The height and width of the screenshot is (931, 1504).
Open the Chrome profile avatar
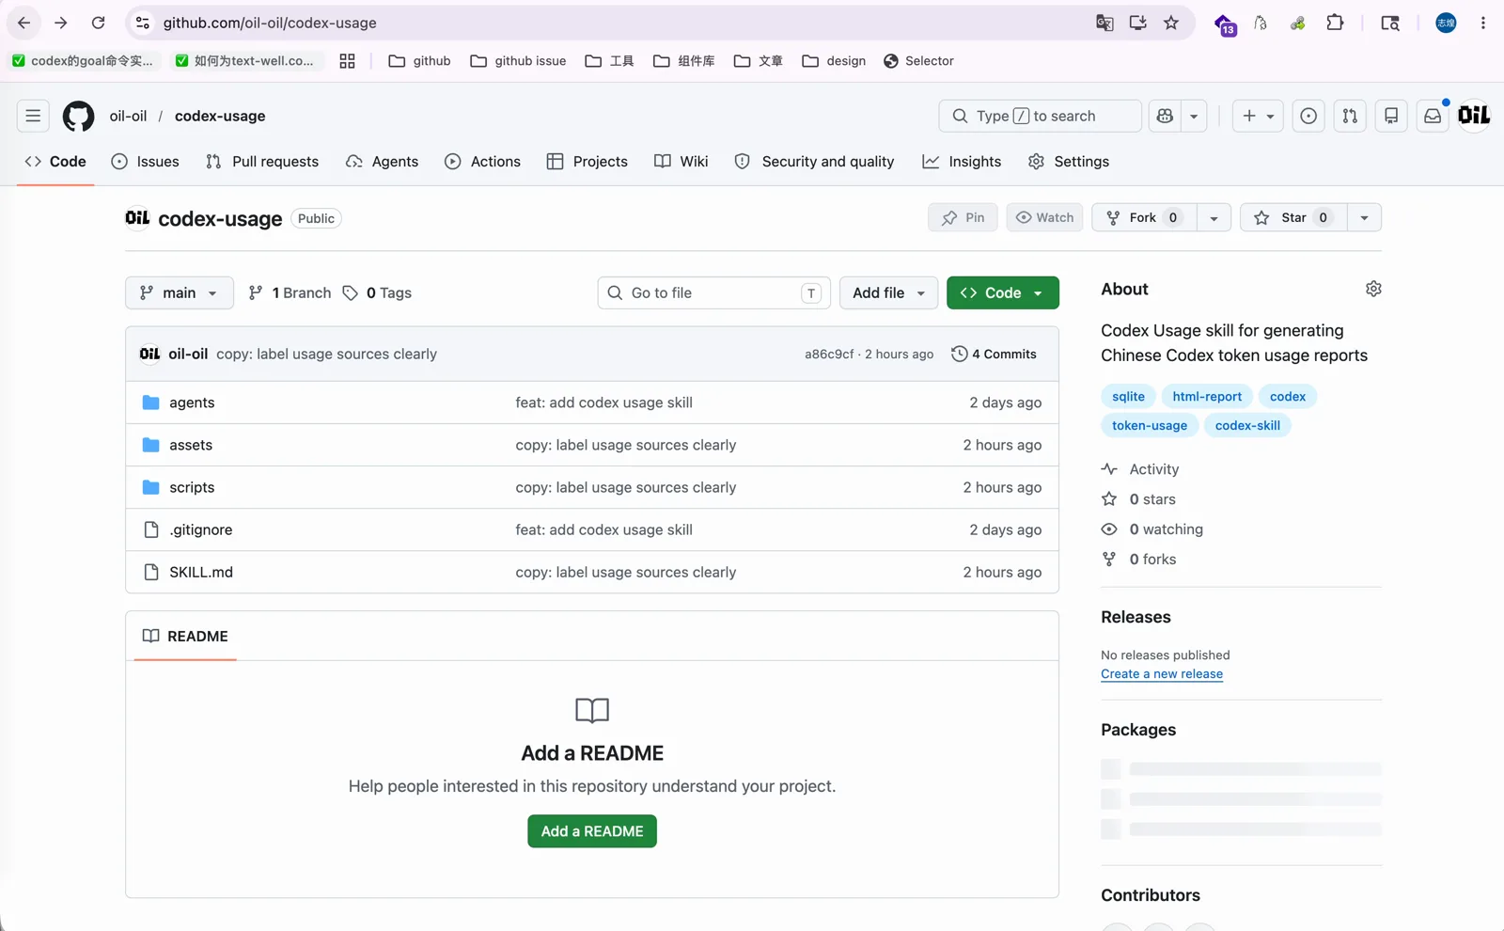(1446, 23)
